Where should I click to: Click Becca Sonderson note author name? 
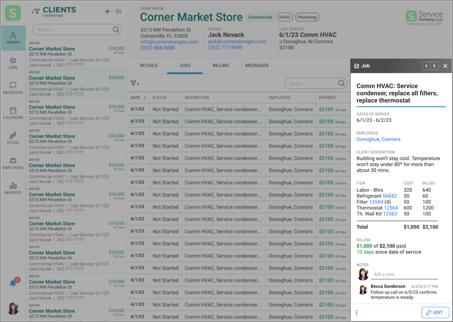tap(388, 286)
